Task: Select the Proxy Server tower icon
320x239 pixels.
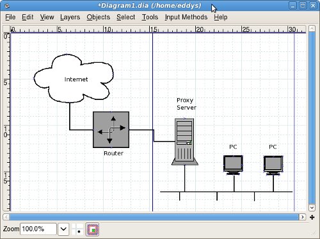Action: 184,142
